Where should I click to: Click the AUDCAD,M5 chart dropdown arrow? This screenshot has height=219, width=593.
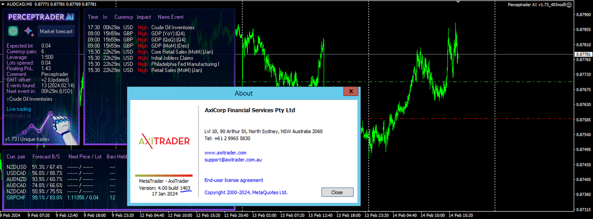point(3,4)
